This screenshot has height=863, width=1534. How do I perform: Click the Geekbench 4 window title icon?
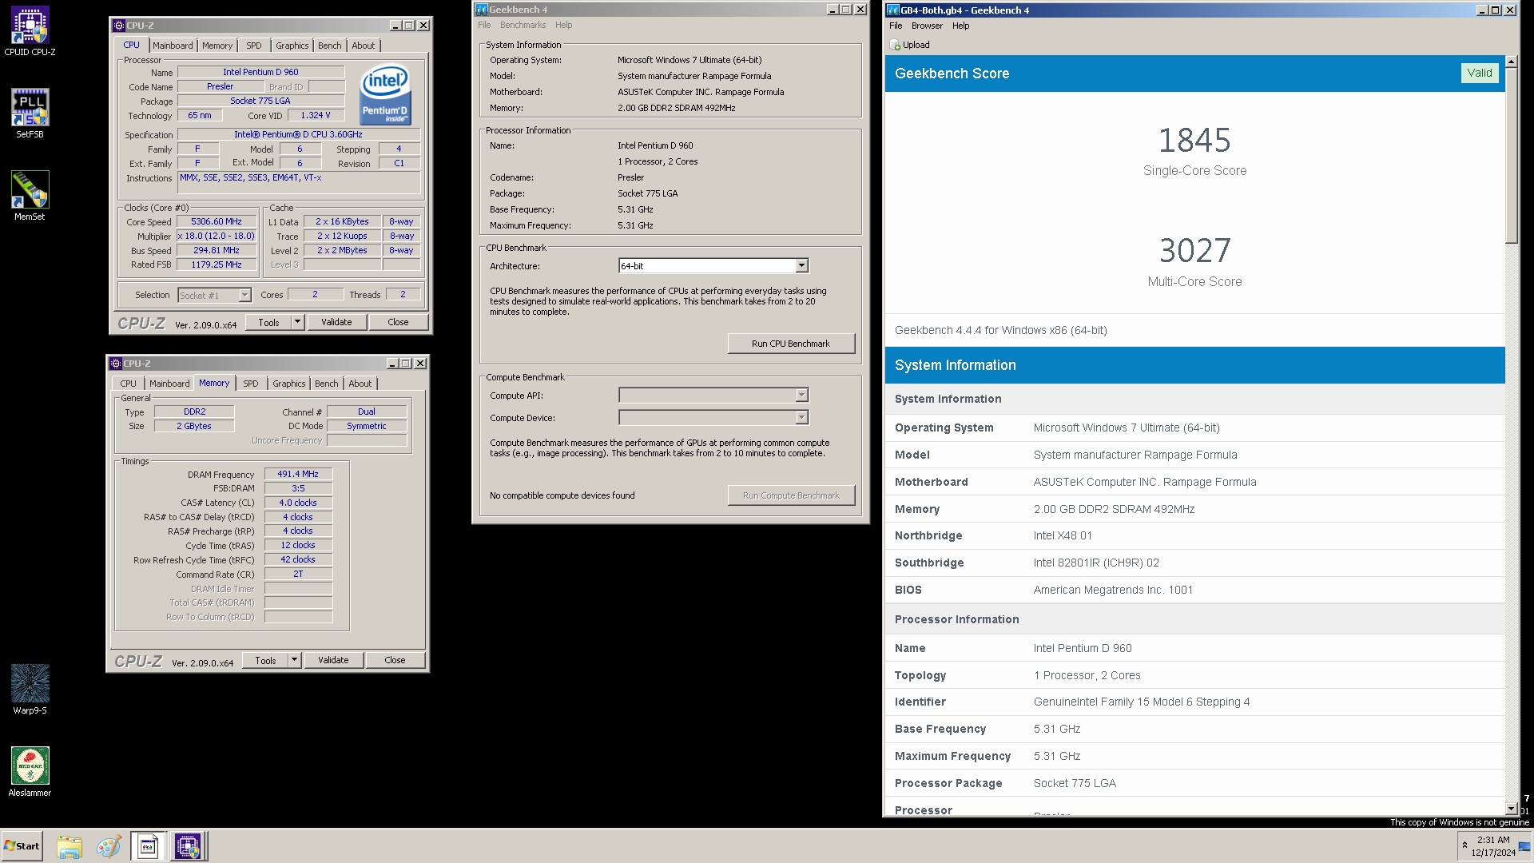click(x=482, y=10)
